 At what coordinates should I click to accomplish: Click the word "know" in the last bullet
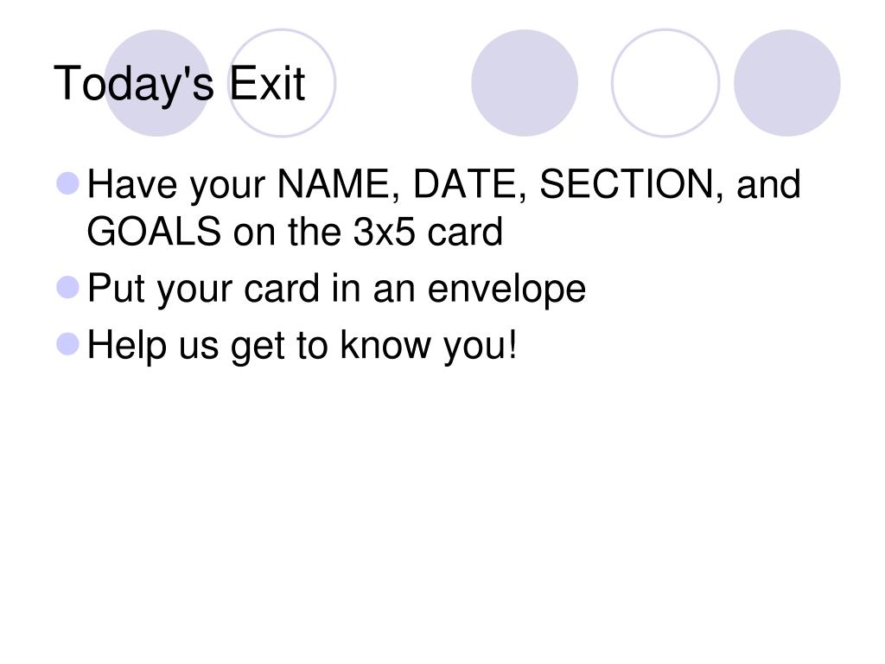pyautogui.click(x=385, y=344)
